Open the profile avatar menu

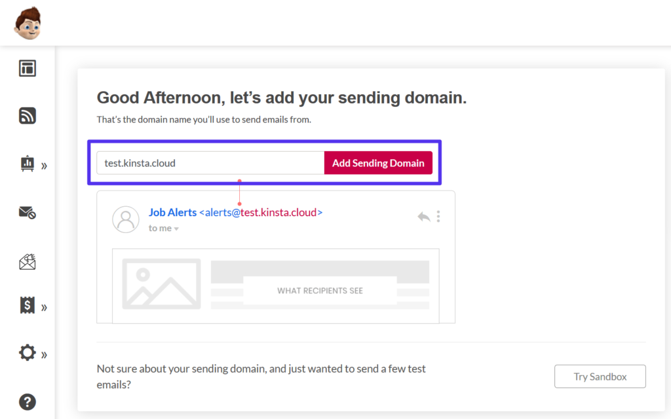28,22
